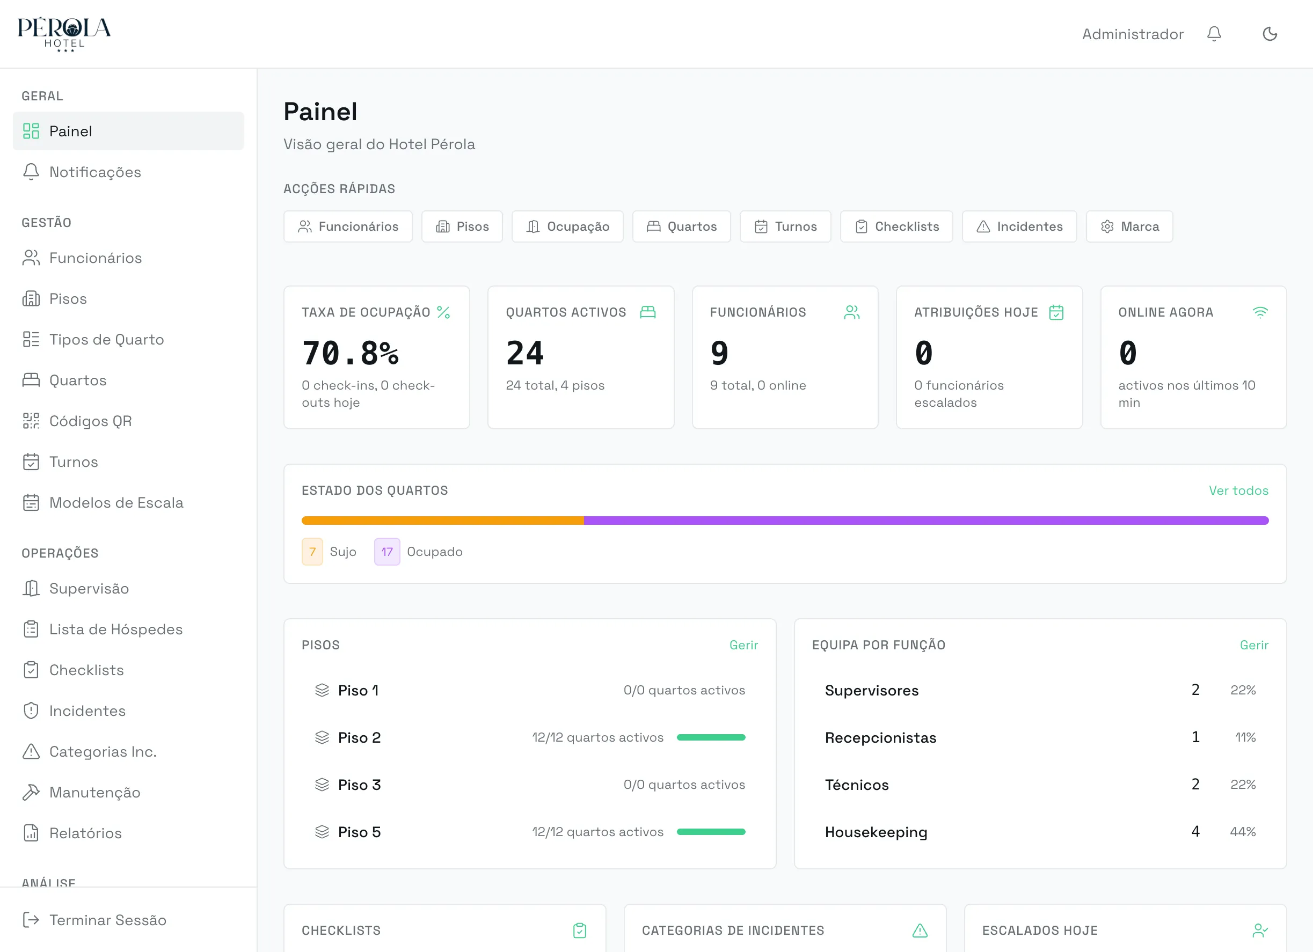Click Ver todos in Estado dos Quartos
The height and width of the screenshot is (952, 1313).
[x=1238, y=490]
